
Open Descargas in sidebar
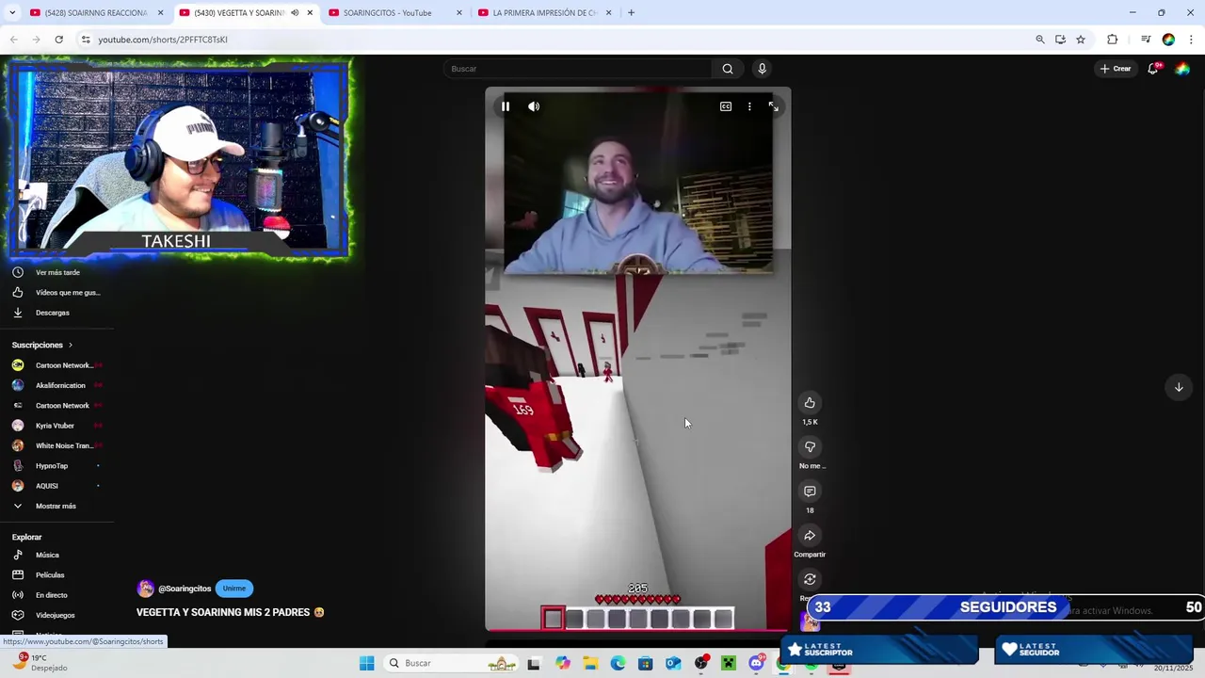pyautogui.click(x=52, y=313)
